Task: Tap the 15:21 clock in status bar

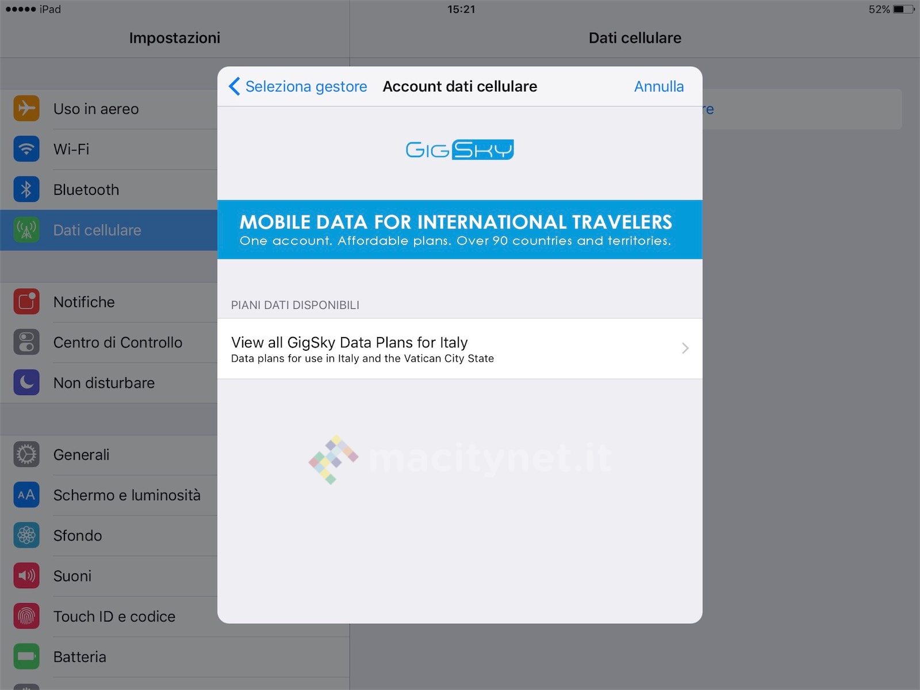Action: 461,9
